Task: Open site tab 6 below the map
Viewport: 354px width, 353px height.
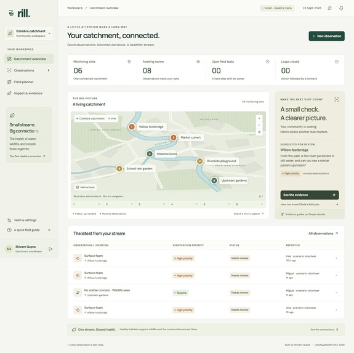Action: [249, 205]
